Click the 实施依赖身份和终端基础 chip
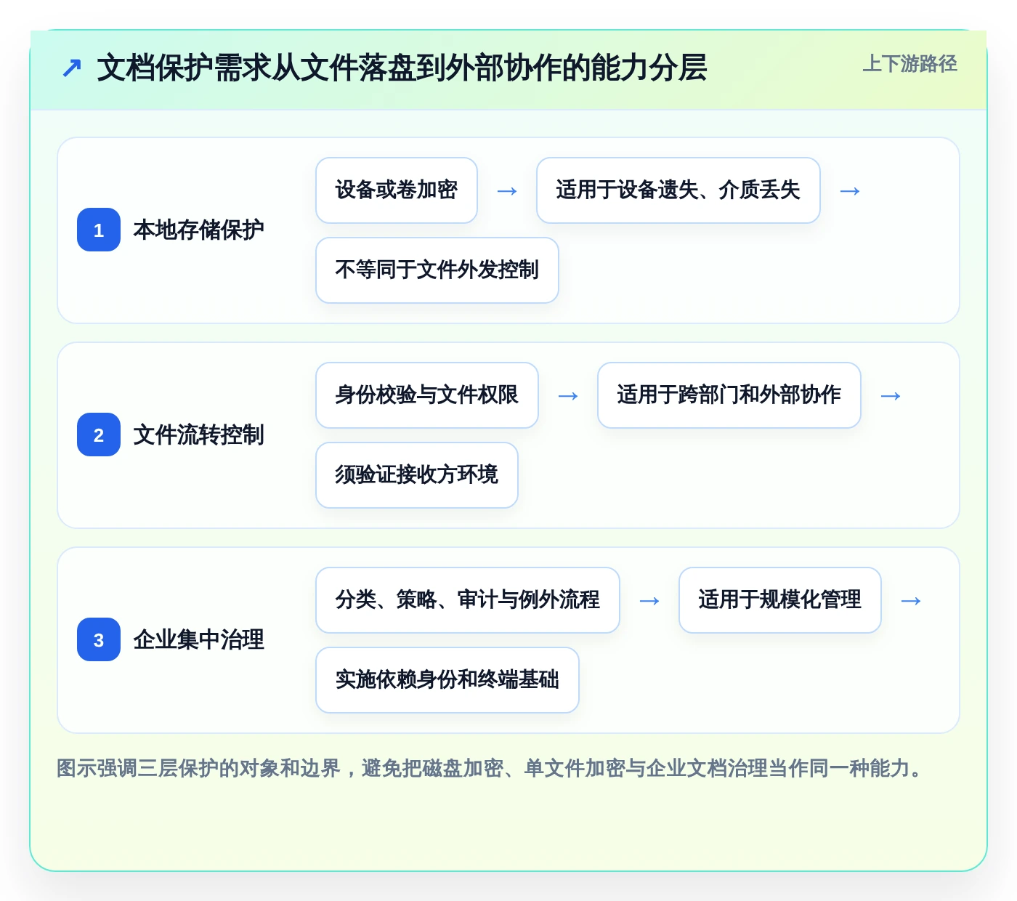Image resolution: width=1017 pixels, height=901 pixels. (x=447, y=680)
